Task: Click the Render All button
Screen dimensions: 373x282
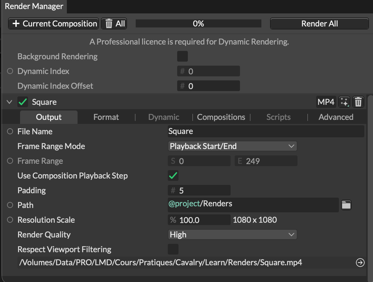Action: point(319,24)
